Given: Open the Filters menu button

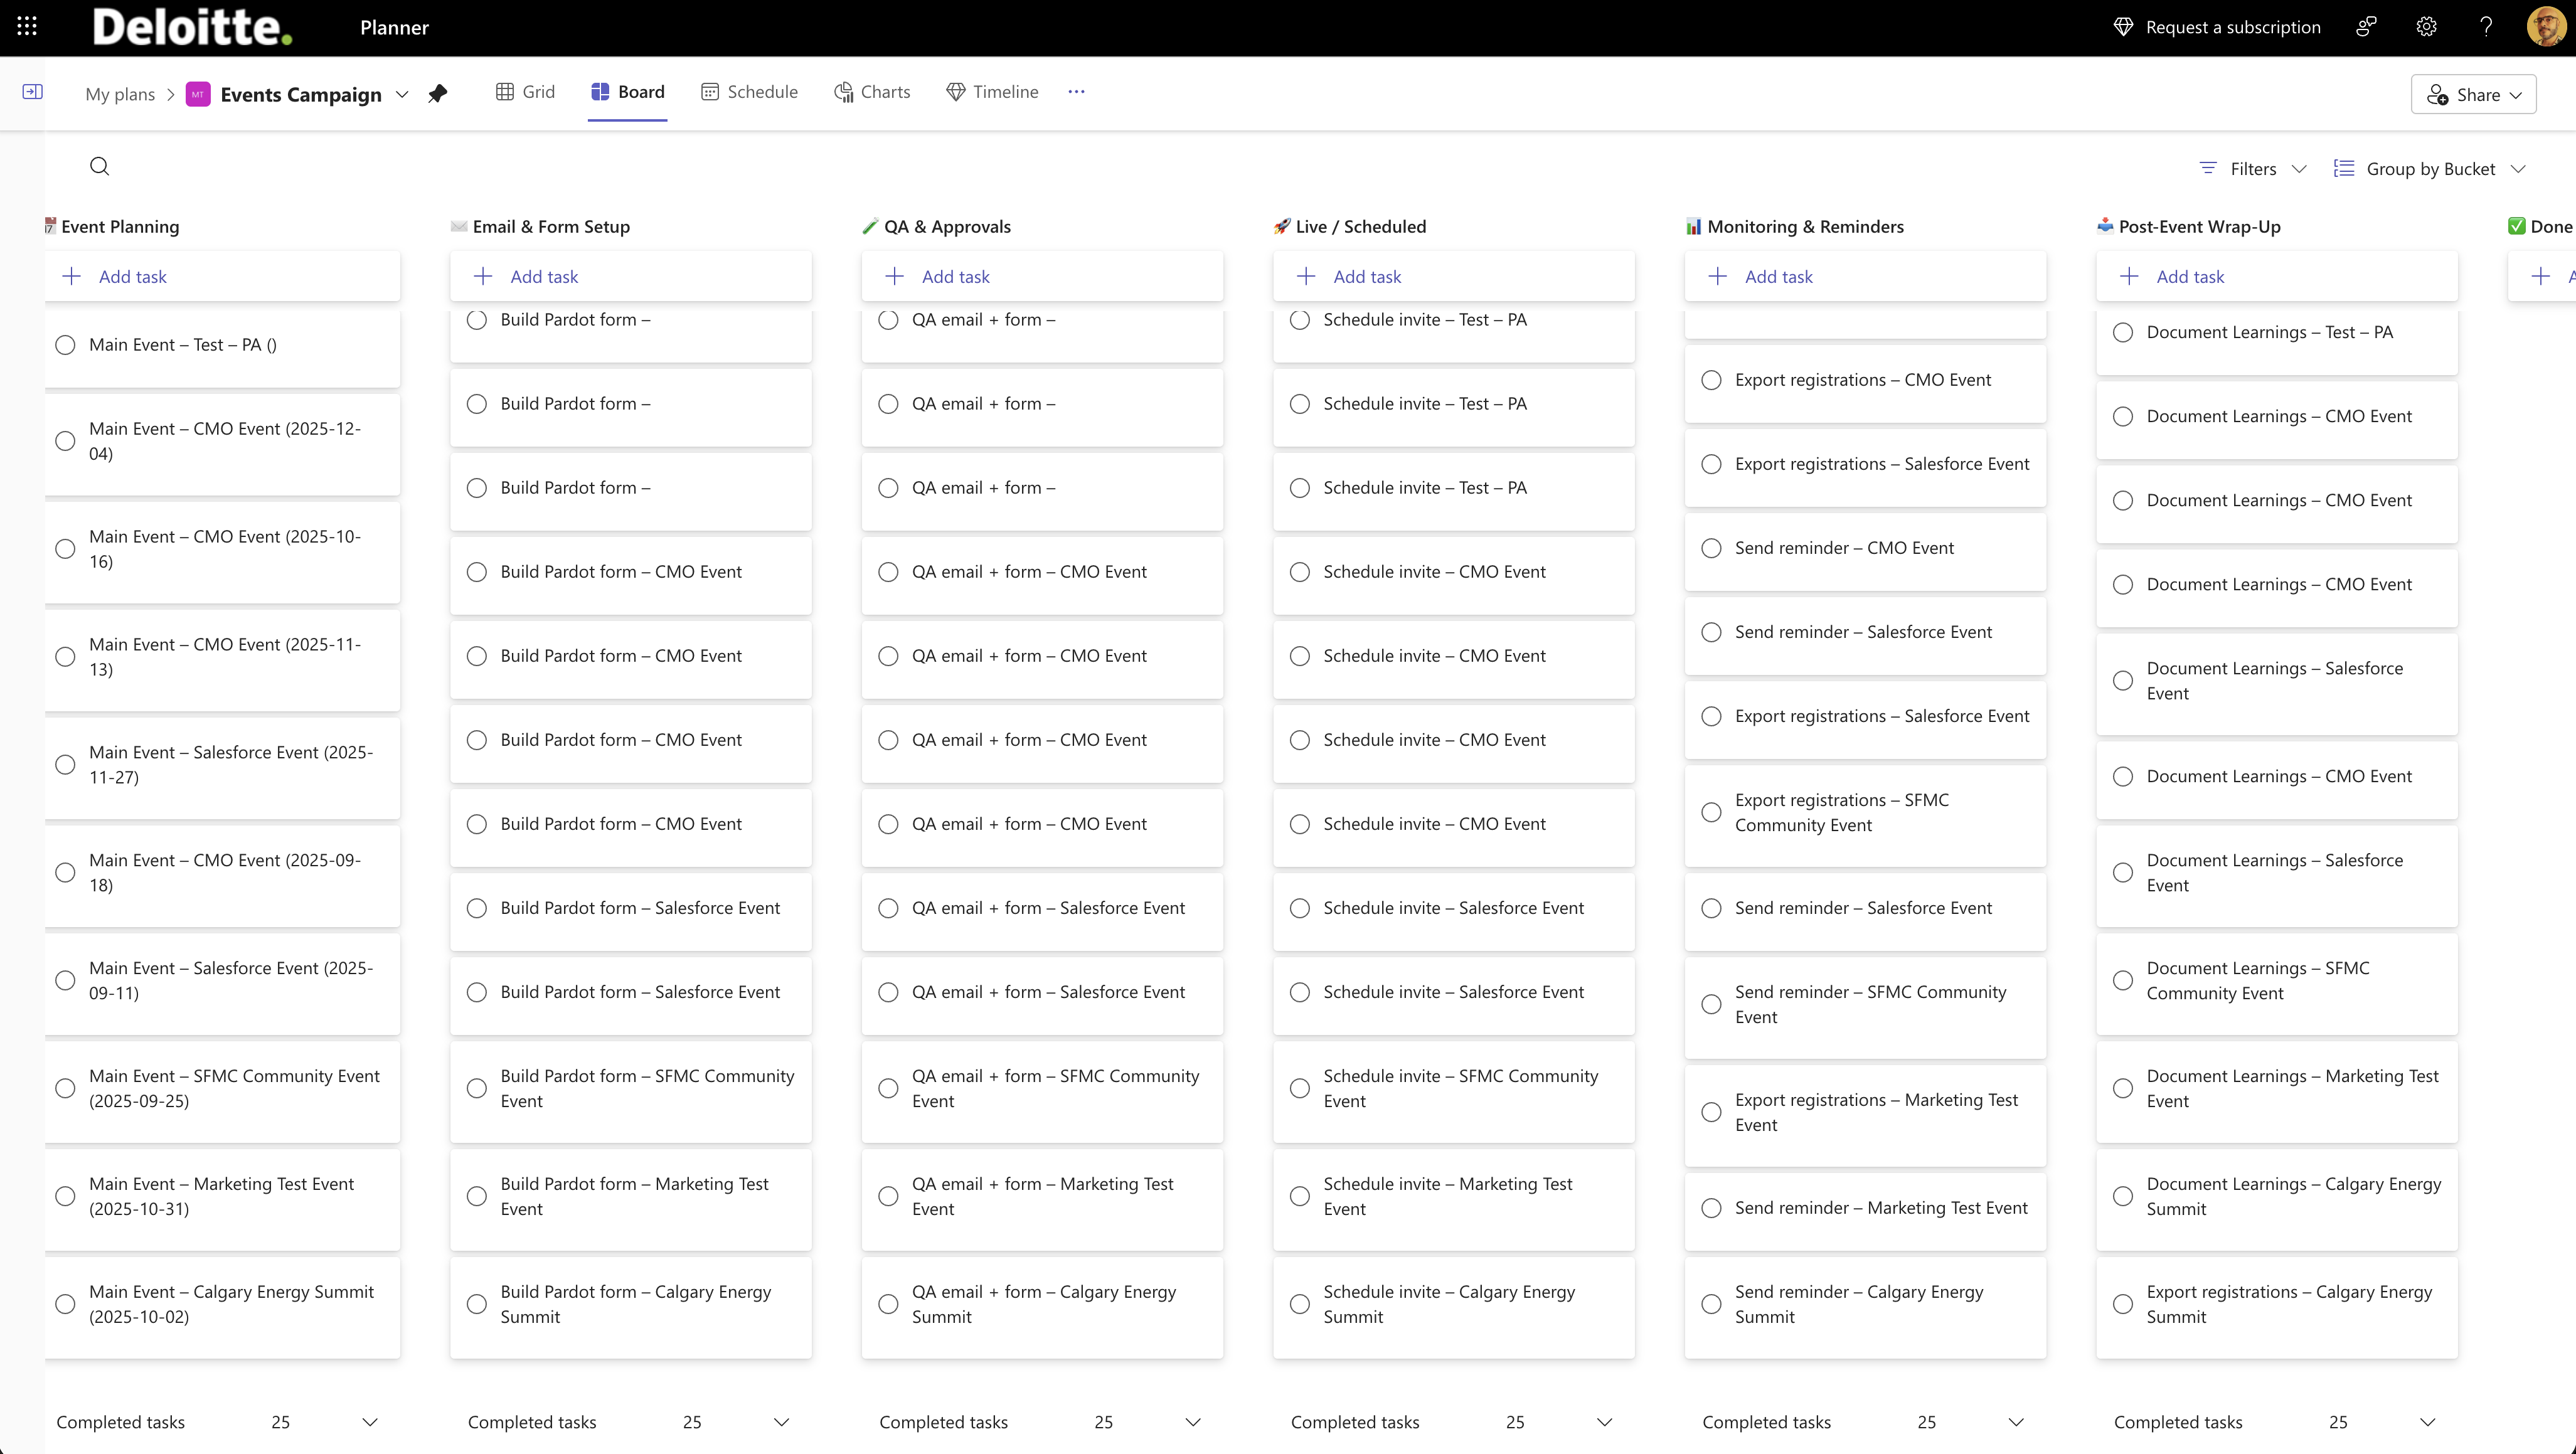Looking at the screenshot, I should tap(2253, 169).
